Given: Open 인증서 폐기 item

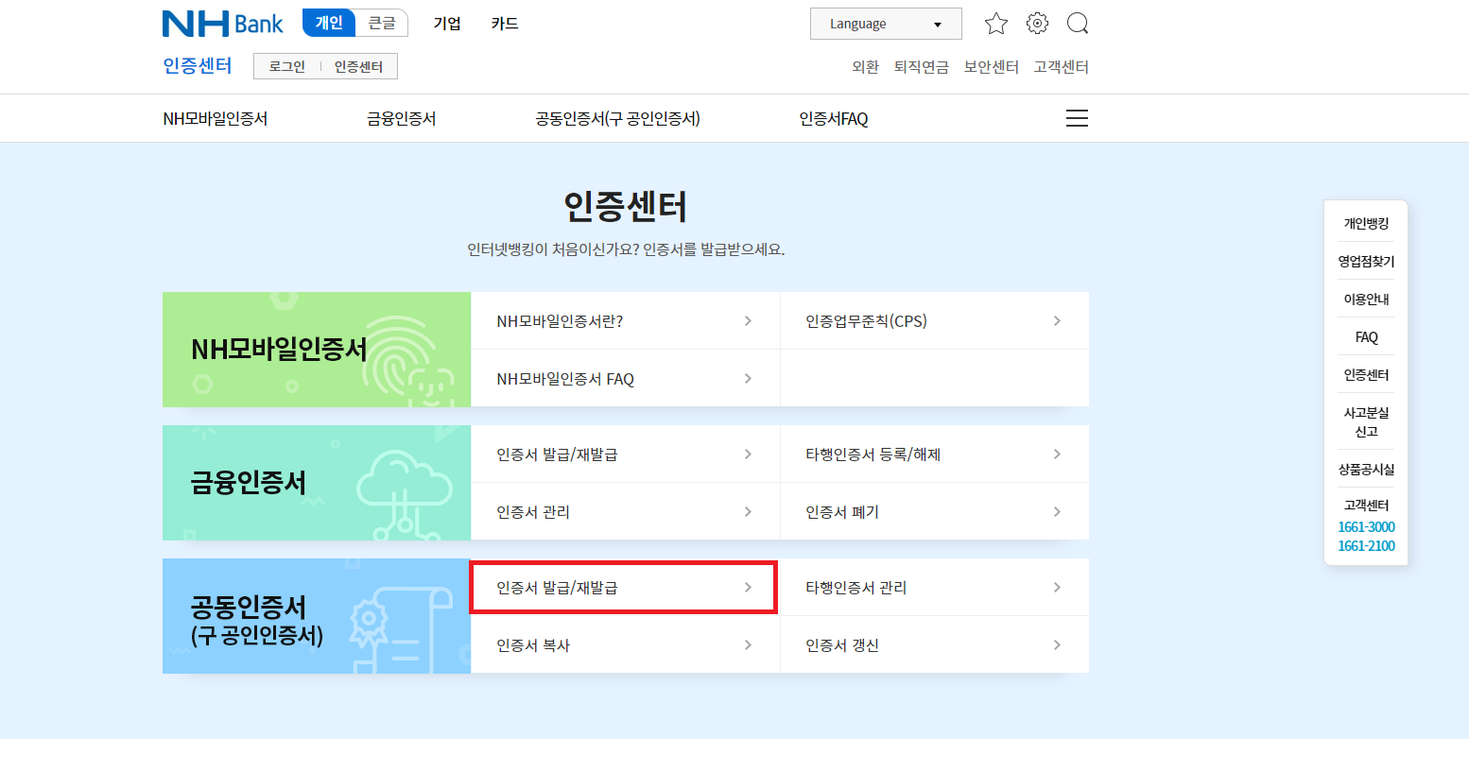Looking at the screenshot, I should (x=934, y=512).
